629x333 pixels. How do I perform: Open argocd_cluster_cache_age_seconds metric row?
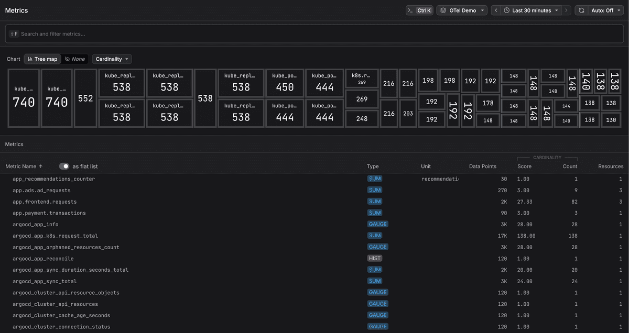314,316
